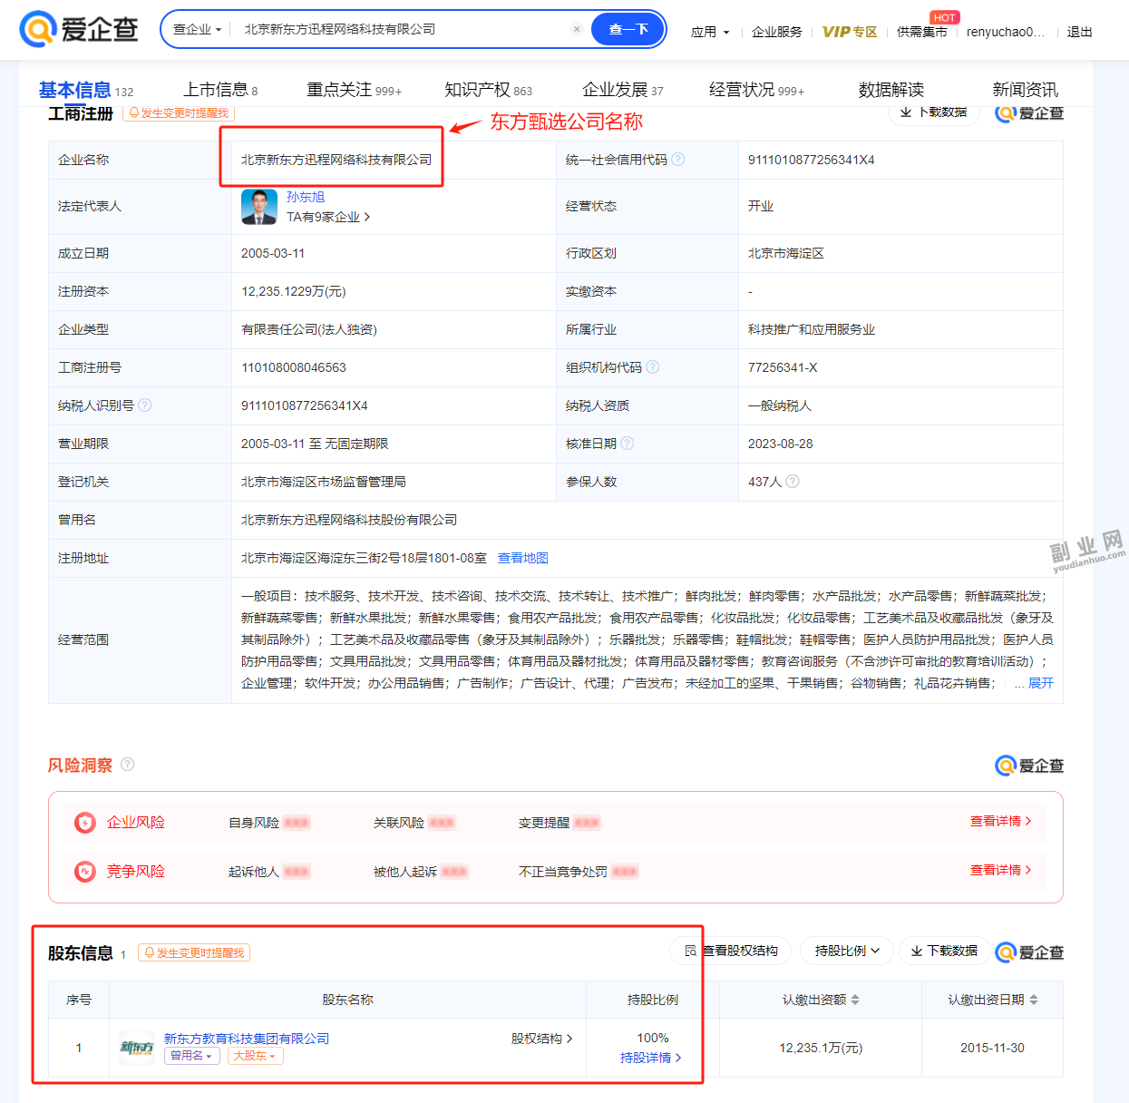
Task: Click question mark icon beside 纳税人识别号
Action: tap(145, 405)
